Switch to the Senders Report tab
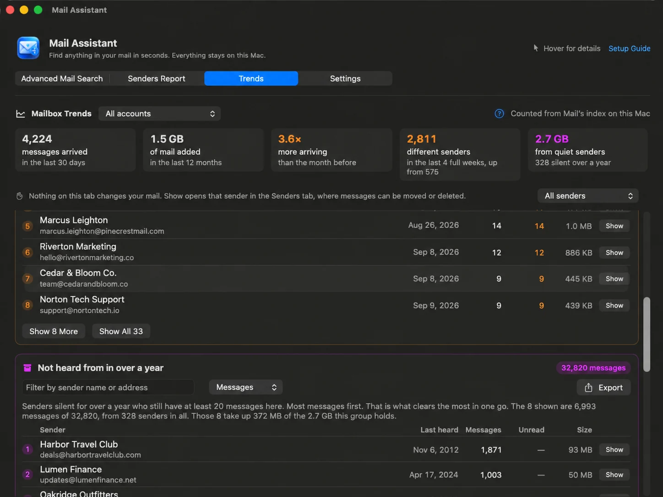663x497 pixels. click(x=157, y=79)
